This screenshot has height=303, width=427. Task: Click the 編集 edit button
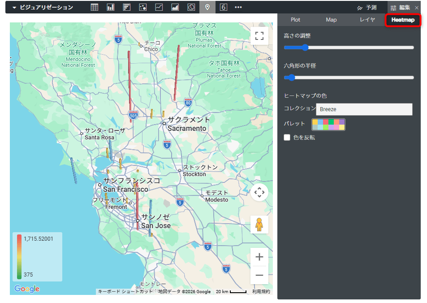point(400,8)
